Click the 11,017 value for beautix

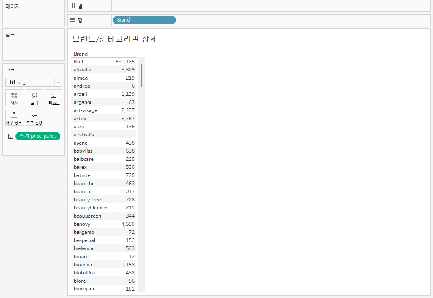click(x=126, y=192)
